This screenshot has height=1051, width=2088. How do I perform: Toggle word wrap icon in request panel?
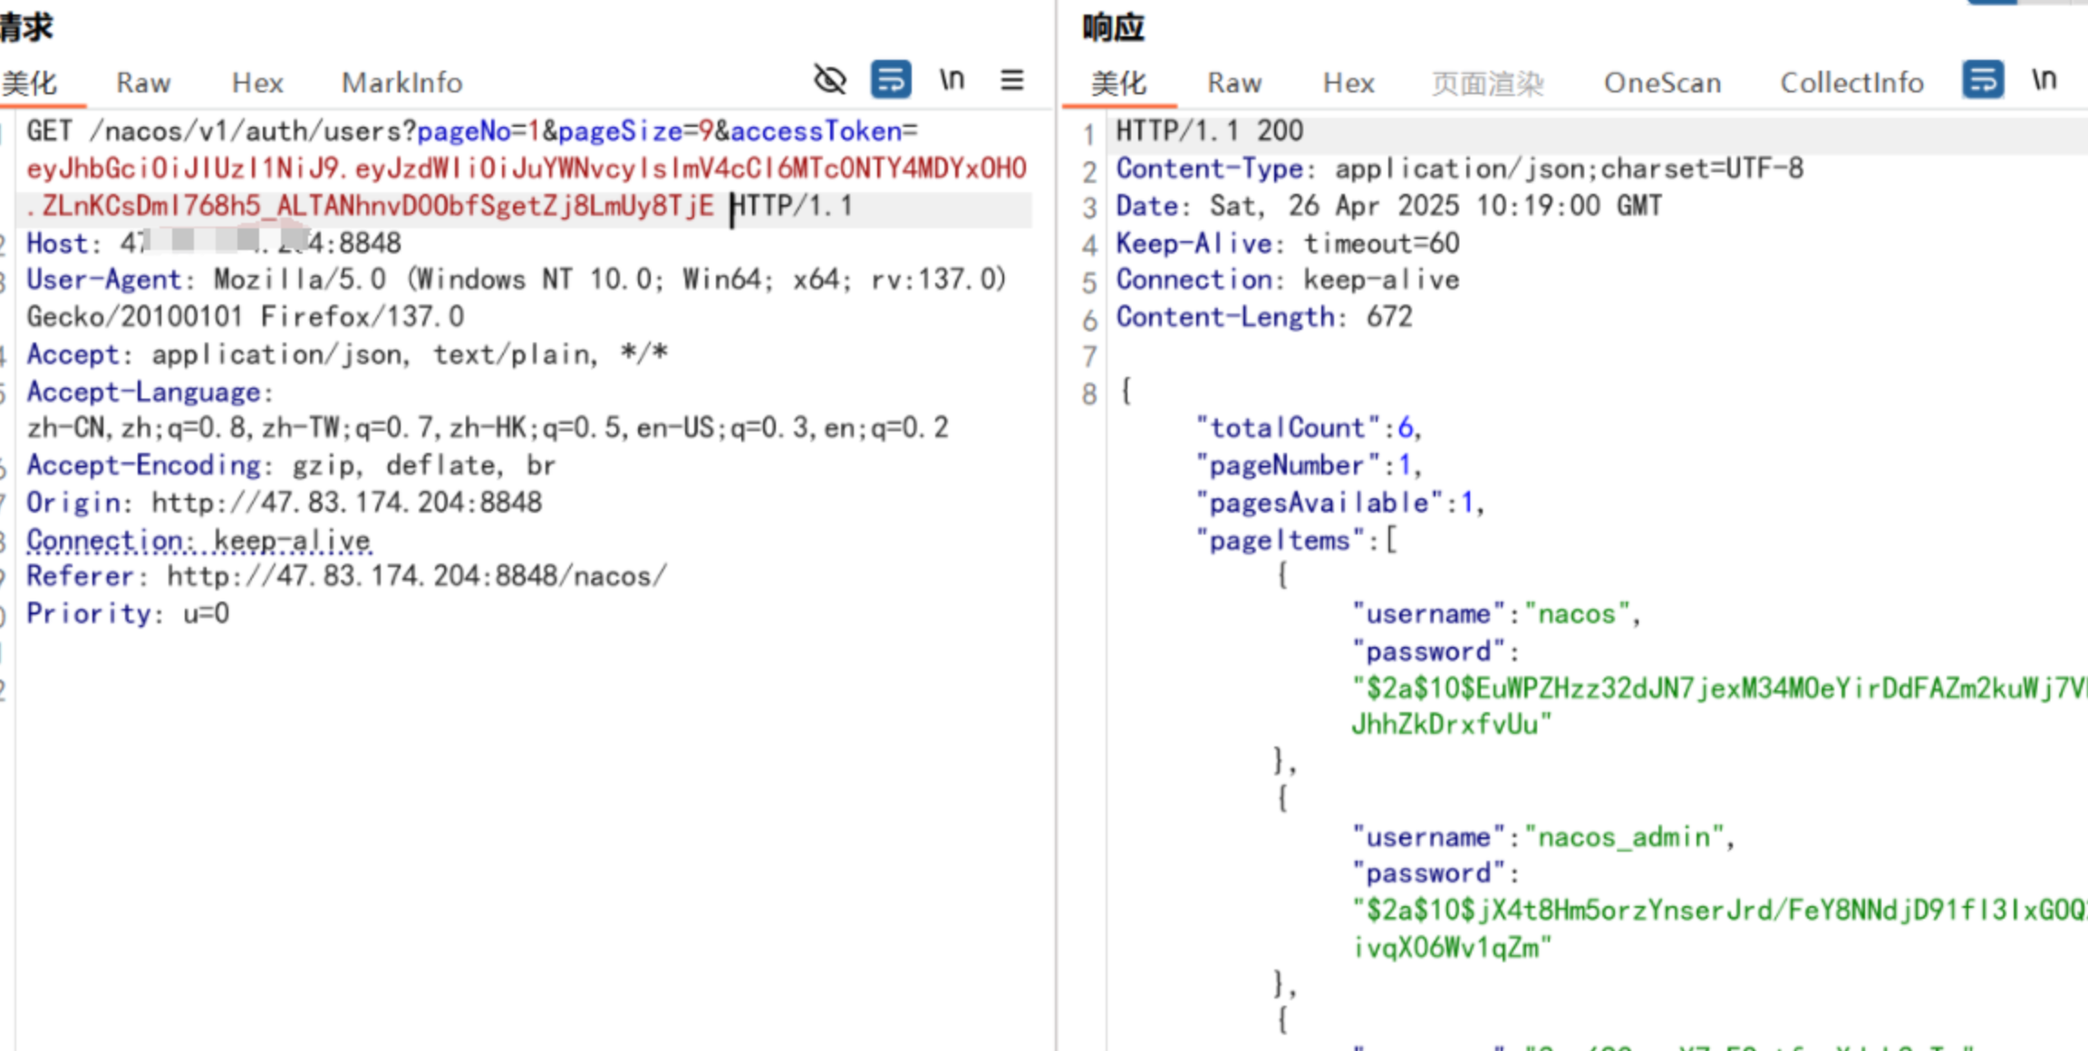[x=891, y=80]
